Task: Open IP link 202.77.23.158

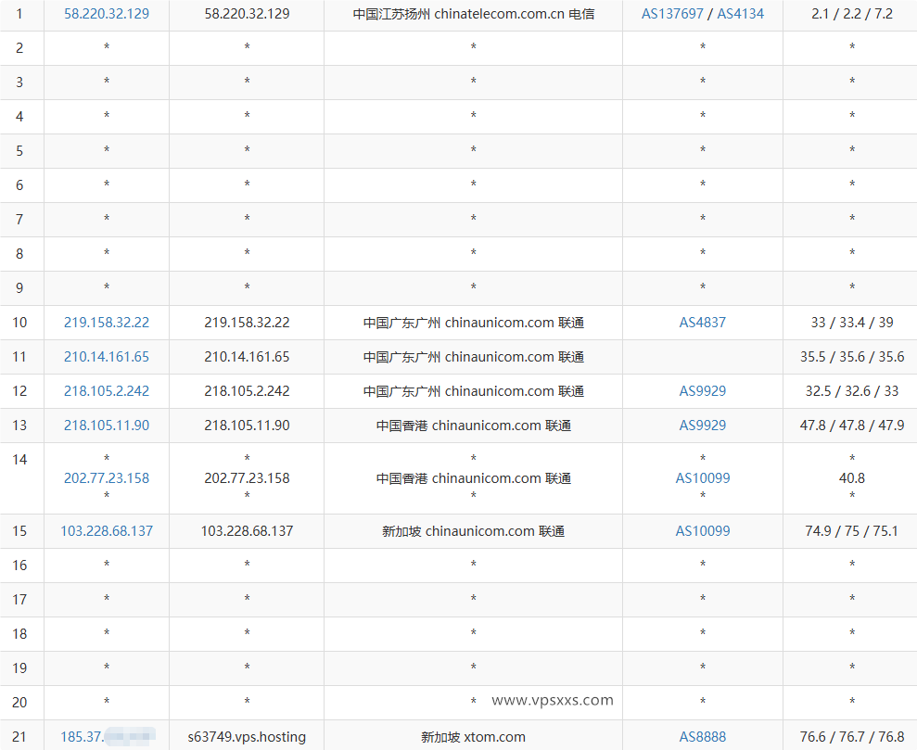Action: 107,478
